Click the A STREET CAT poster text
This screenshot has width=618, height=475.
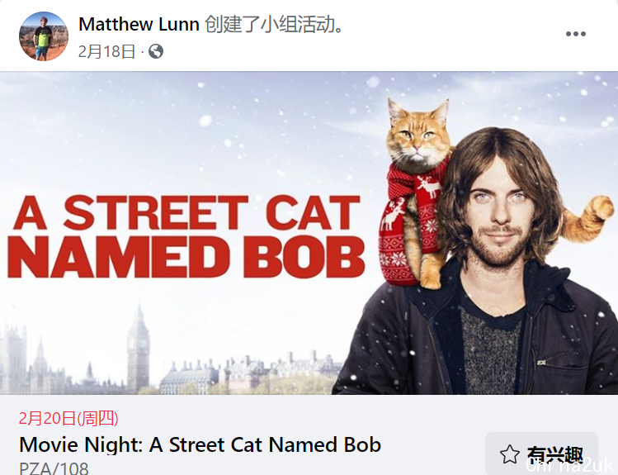[186, 212]
